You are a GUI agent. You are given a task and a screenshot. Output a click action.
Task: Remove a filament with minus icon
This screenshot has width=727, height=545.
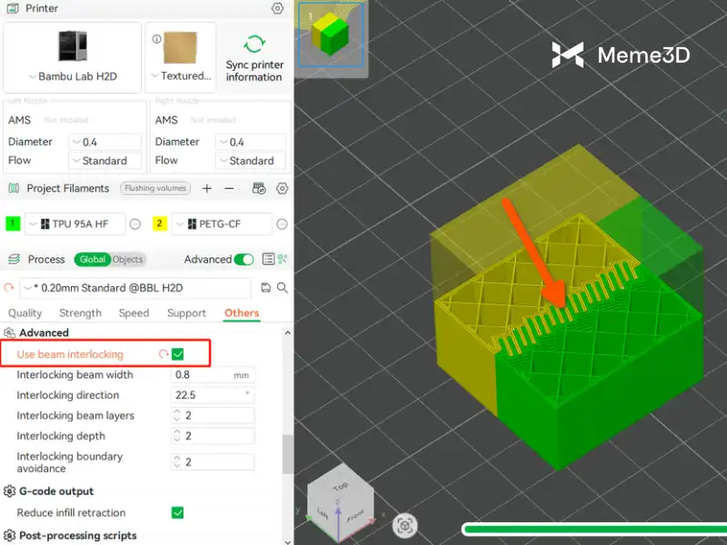pos(229,188)
